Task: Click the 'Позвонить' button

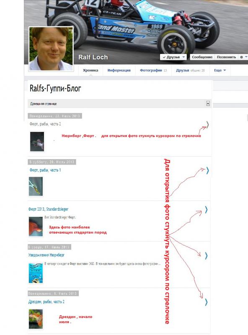Action: coord(226,57)
